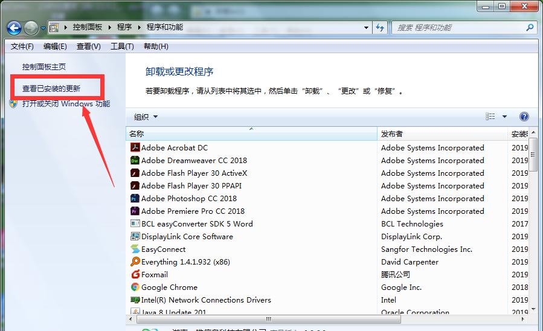The image size is (543, 331).
Task: Select Adobe Photoshop CC 2018 icon
Action: click(135, 198)
